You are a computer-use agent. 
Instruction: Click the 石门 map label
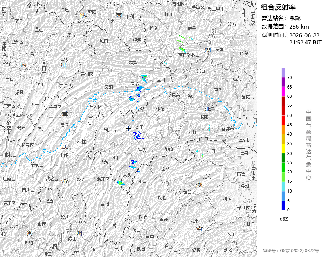point(210,151)
